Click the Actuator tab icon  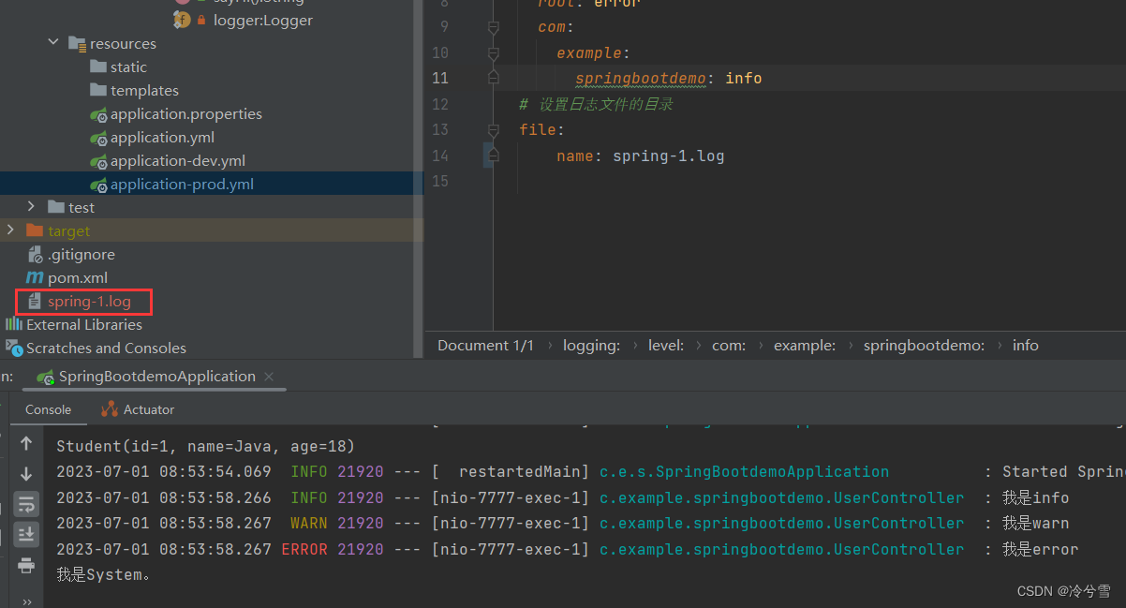coord(110,409)
